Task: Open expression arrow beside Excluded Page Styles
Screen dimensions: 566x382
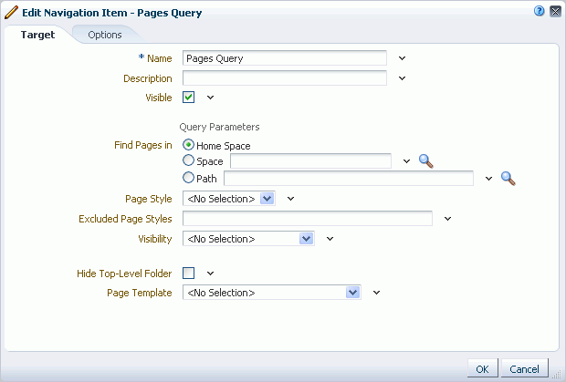Action: [x=447, y=219]
